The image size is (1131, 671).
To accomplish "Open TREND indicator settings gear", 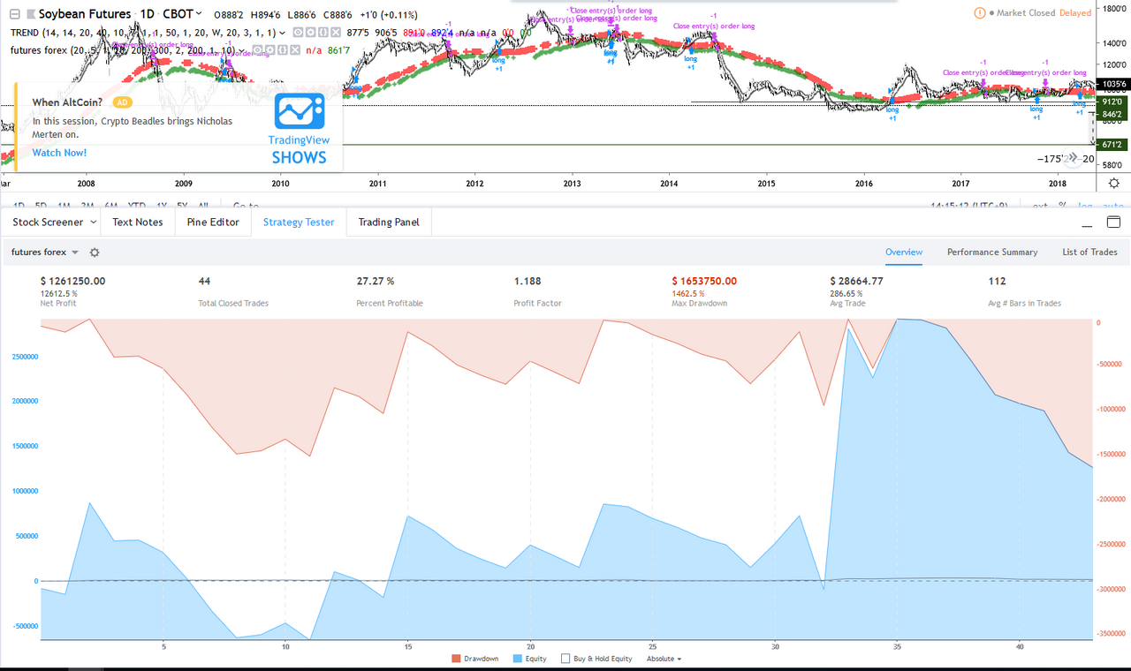I will click(x=311, y=33).
